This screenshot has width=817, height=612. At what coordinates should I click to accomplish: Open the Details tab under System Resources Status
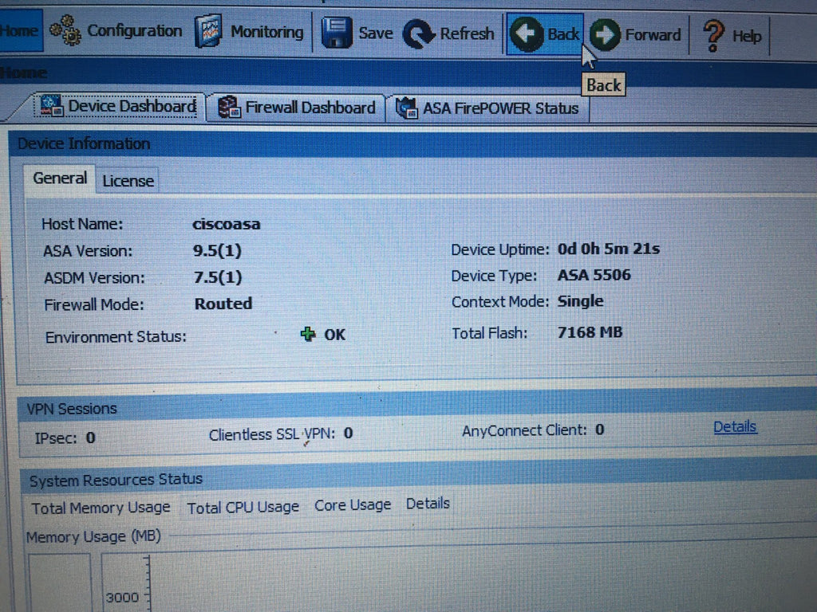click(428, 504)
